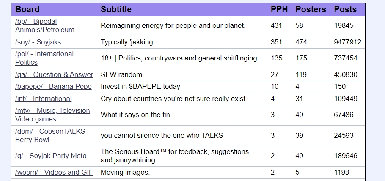The width and height of the screenshot is (385, 181).
Task: Sort by the PPH column header
Action: click(279, 9)
